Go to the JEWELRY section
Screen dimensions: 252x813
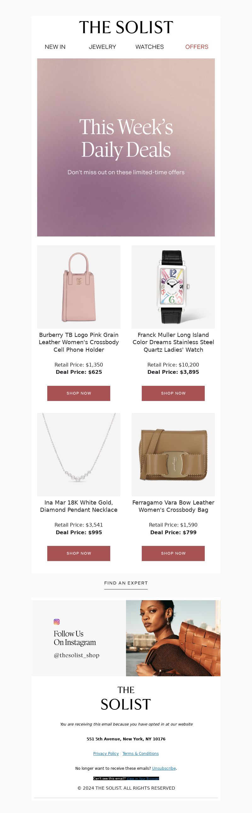(x=102, y=47)
